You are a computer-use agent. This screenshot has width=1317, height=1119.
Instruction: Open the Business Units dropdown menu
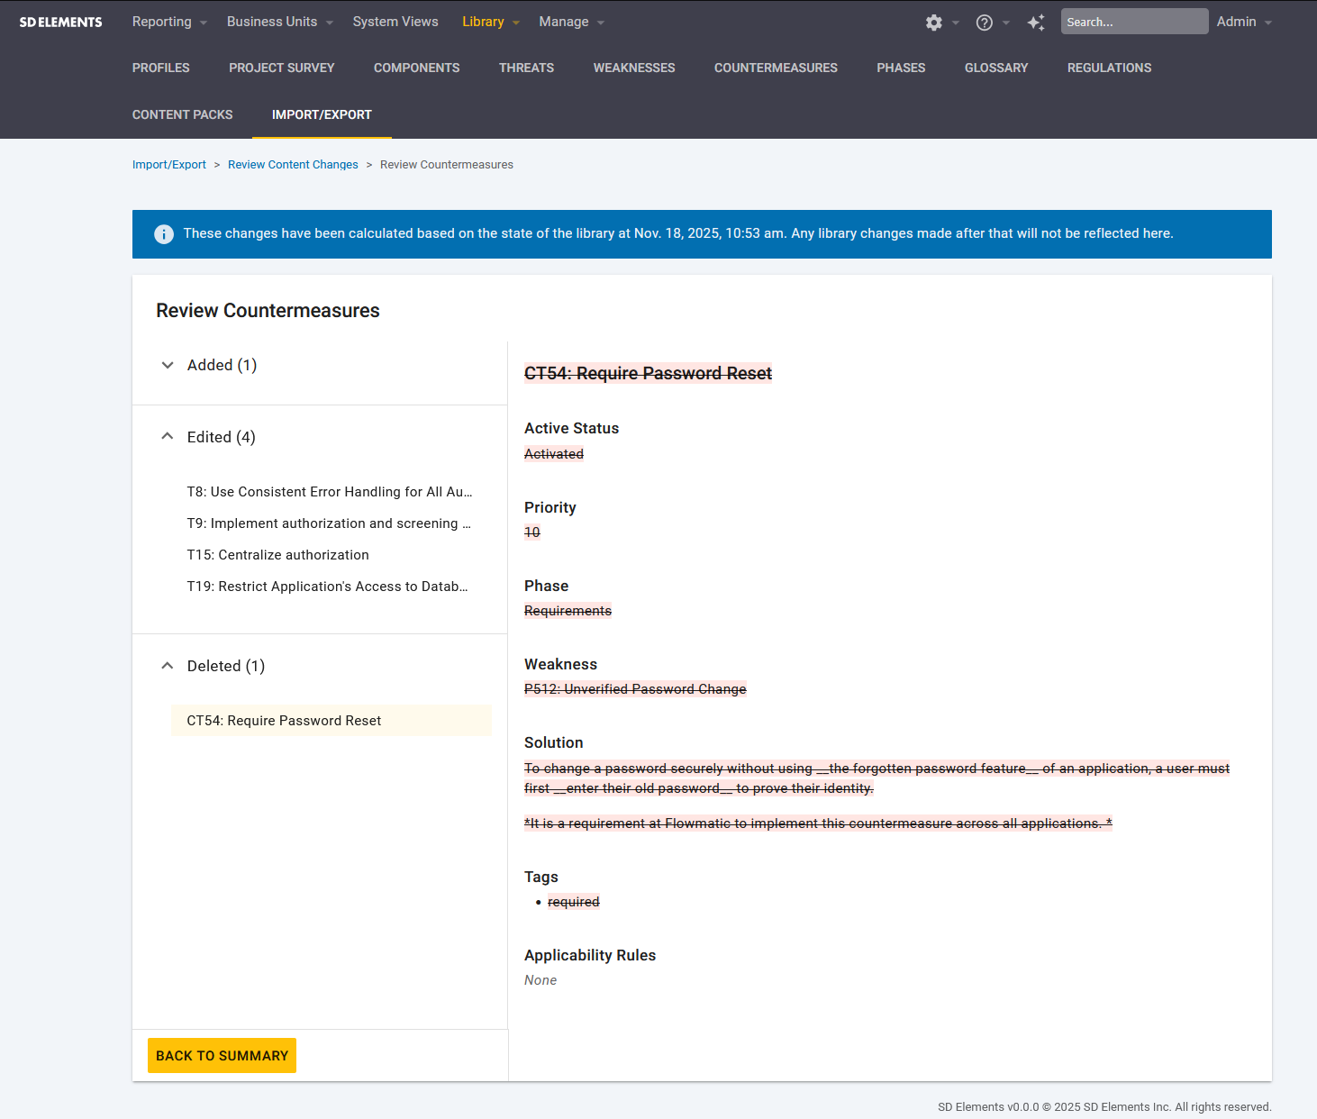coord(278,22)
